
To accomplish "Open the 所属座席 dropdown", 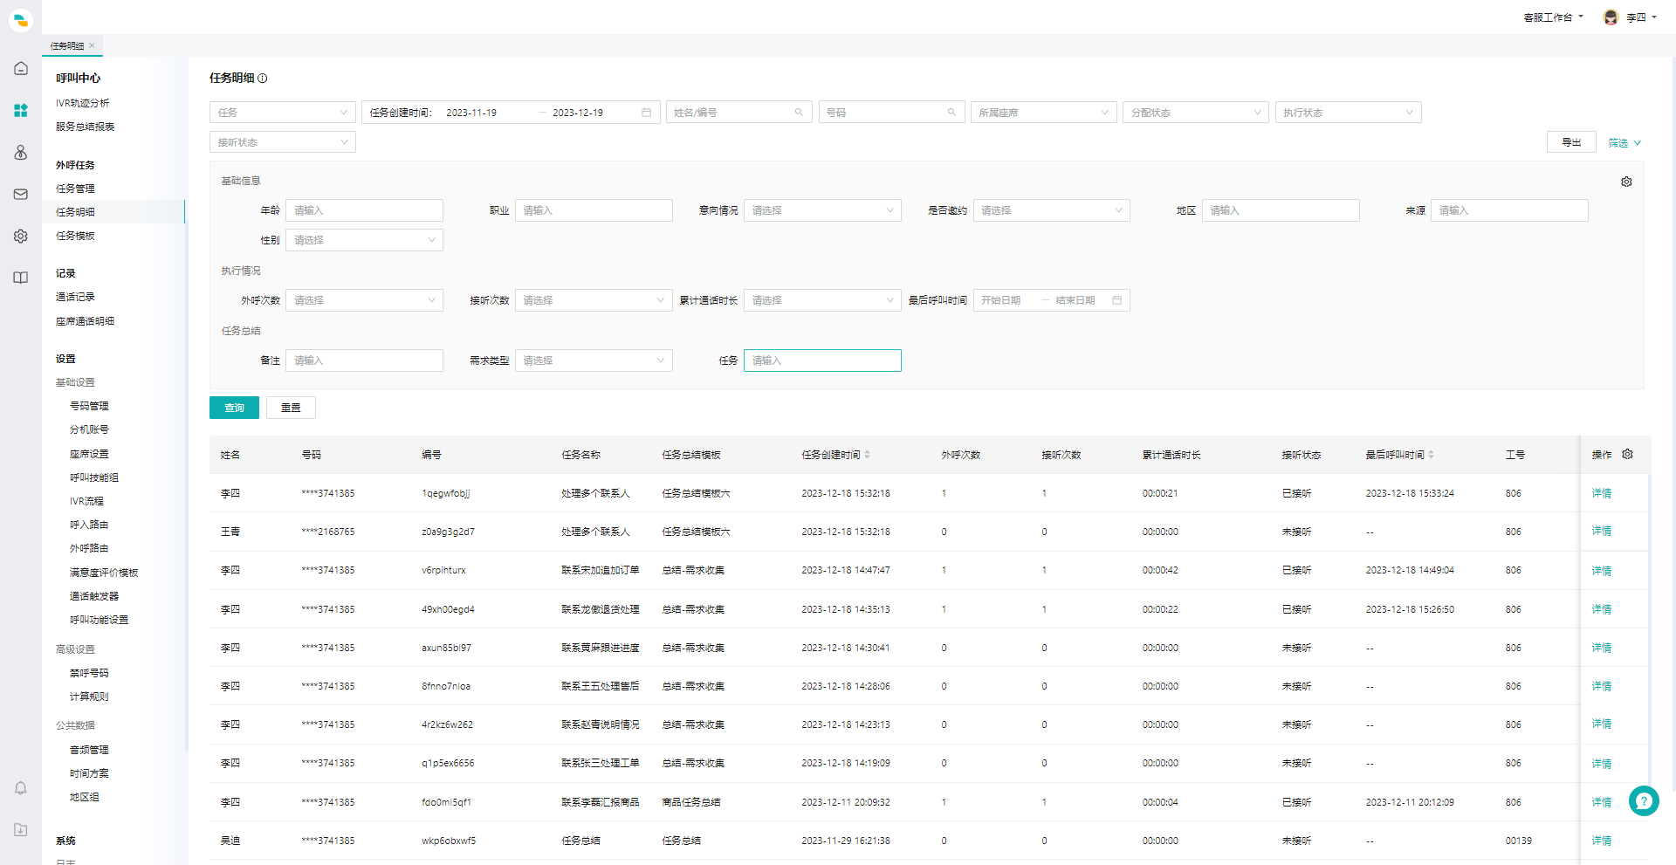I will click(x=1044, y=113).
